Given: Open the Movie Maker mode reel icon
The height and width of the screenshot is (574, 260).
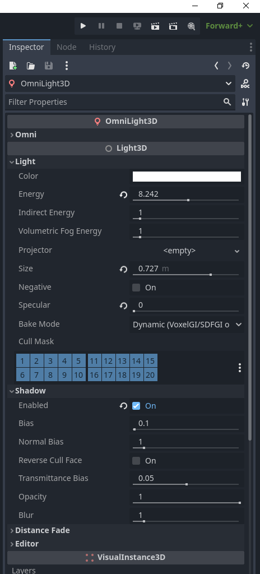Looking at the screenshot, I should [191, 26].
